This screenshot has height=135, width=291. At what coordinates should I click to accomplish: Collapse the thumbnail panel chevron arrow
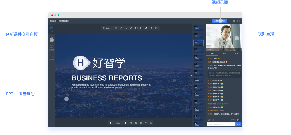[x=191, y=75]
